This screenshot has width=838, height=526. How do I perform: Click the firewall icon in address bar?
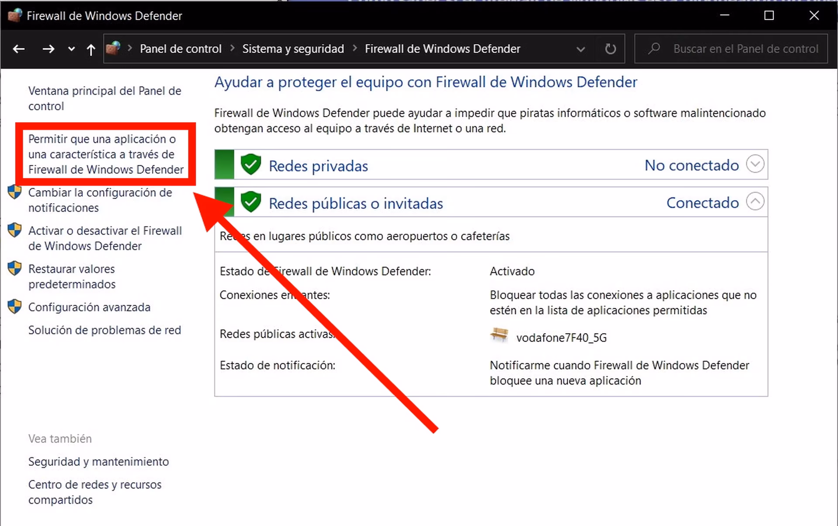113,48
